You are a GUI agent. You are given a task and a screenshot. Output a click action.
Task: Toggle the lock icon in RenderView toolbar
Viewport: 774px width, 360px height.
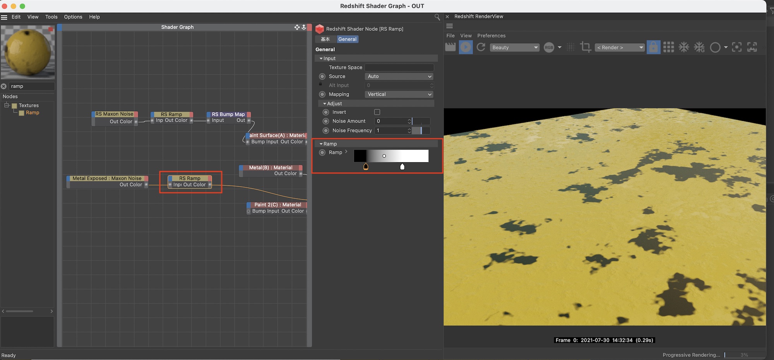click(653, 47)
